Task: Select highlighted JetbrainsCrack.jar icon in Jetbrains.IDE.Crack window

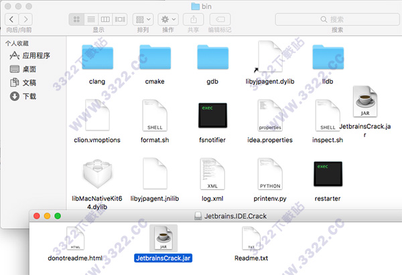Action: pyautogui.click(x=163, y=238)
